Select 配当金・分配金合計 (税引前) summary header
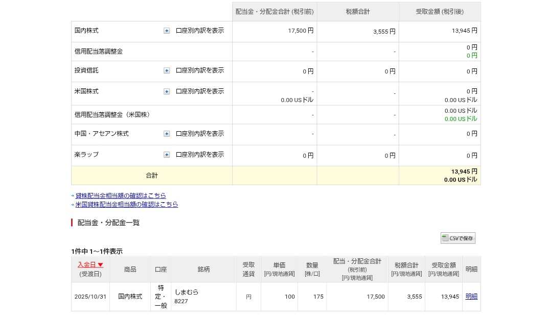Viewport: 549px width, 316px height. pos(274,12)
